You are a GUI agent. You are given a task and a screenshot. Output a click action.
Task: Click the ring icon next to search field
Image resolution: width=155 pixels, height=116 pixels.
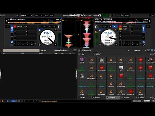tap(41, 51)
